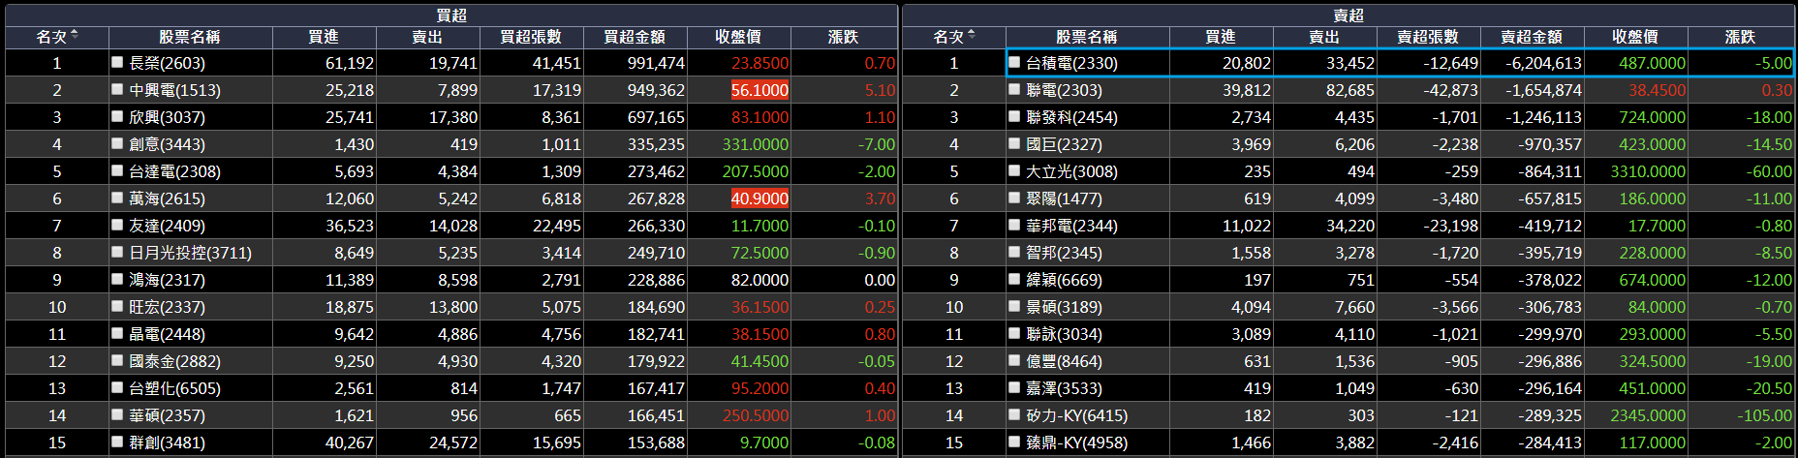Screen dimensions: 1798x458
Task: Enable checkbox next to 華邦電(2344)
Action: point(1014,225)
